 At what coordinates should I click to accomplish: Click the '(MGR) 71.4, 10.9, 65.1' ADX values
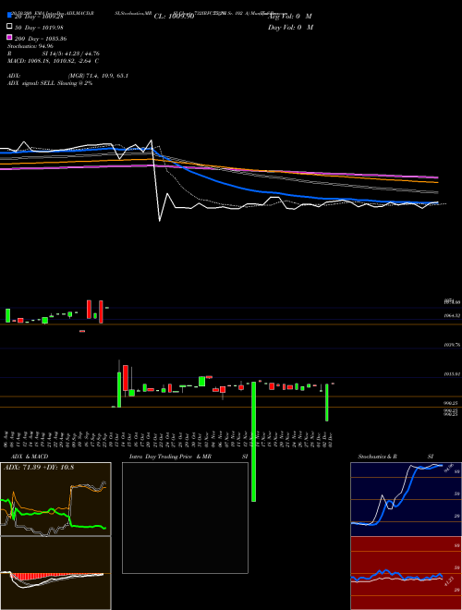pos(98,76)
